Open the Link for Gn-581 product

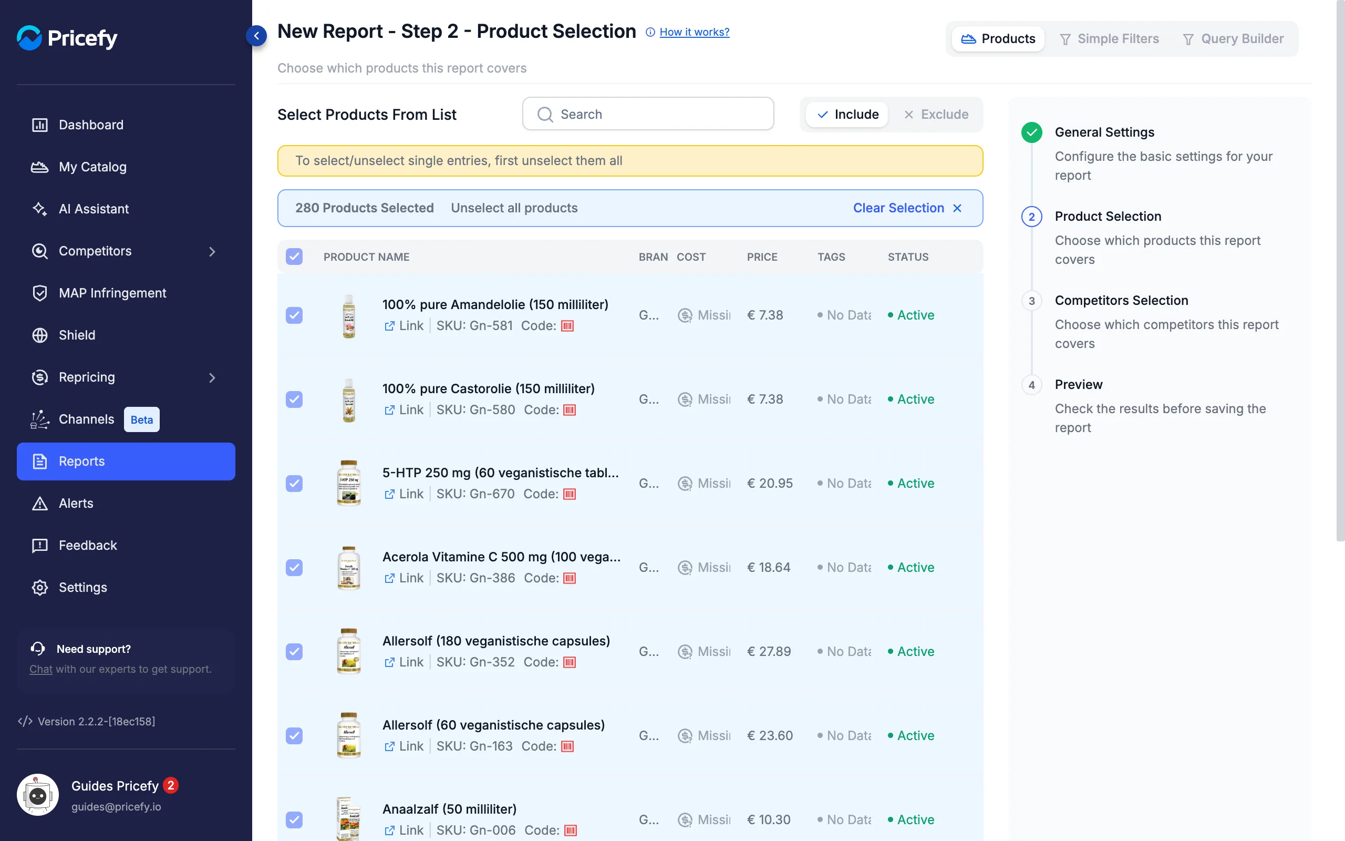tap(404, 326)
